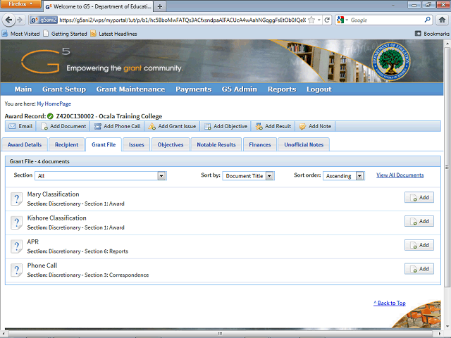
Task: Open the search engine selector dropdown
Action: [x=342, y=20]
